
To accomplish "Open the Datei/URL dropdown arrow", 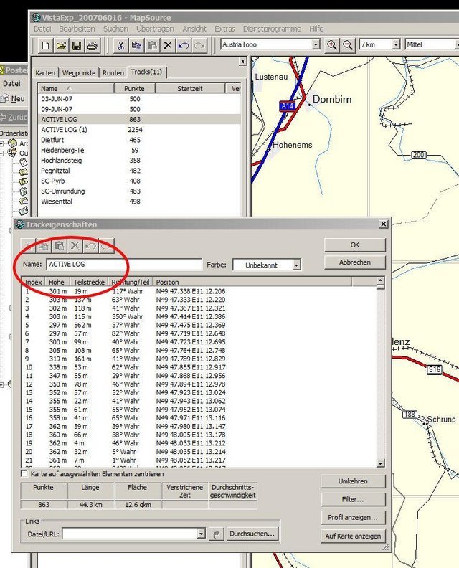I will click(201, 534).
